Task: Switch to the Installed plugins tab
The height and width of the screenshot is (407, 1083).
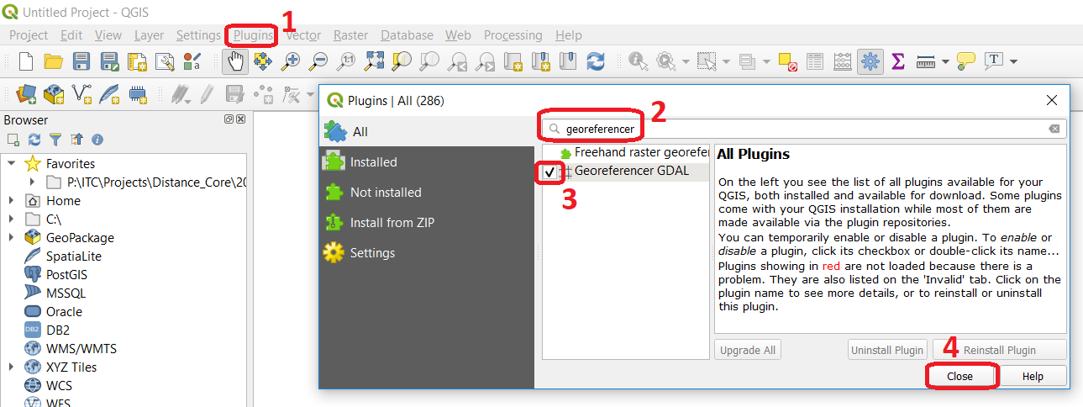Action: [427, 162]
